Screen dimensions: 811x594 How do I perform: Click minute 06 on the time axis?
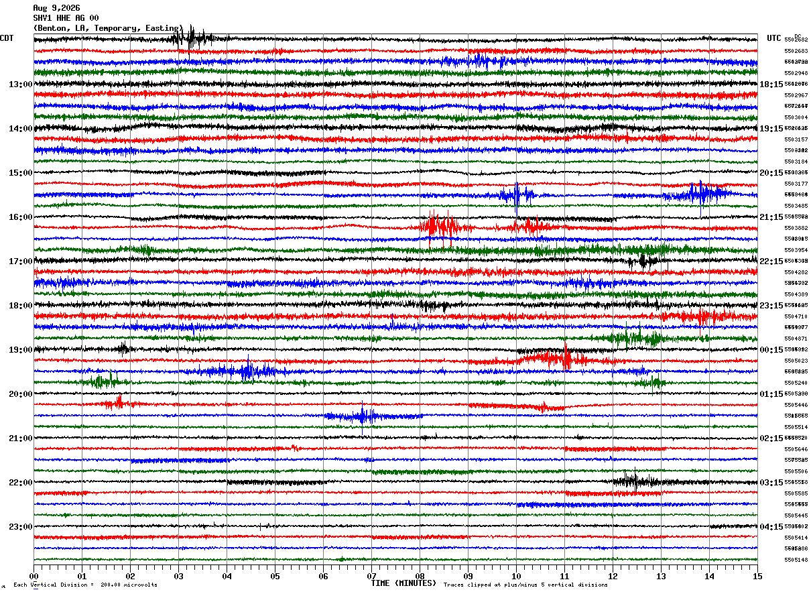click(x=323, y=576)
